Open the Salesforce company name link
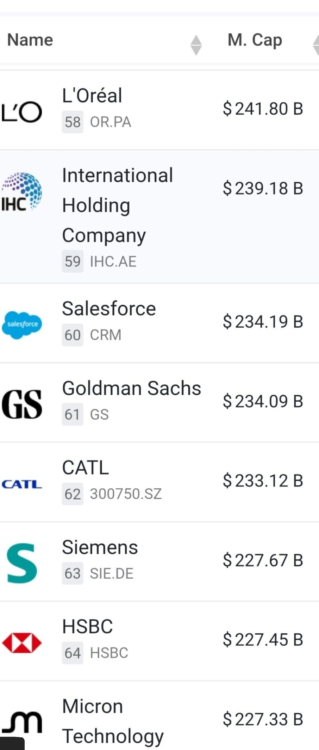This screenshot has height=750, width=319. coord(109,309)
